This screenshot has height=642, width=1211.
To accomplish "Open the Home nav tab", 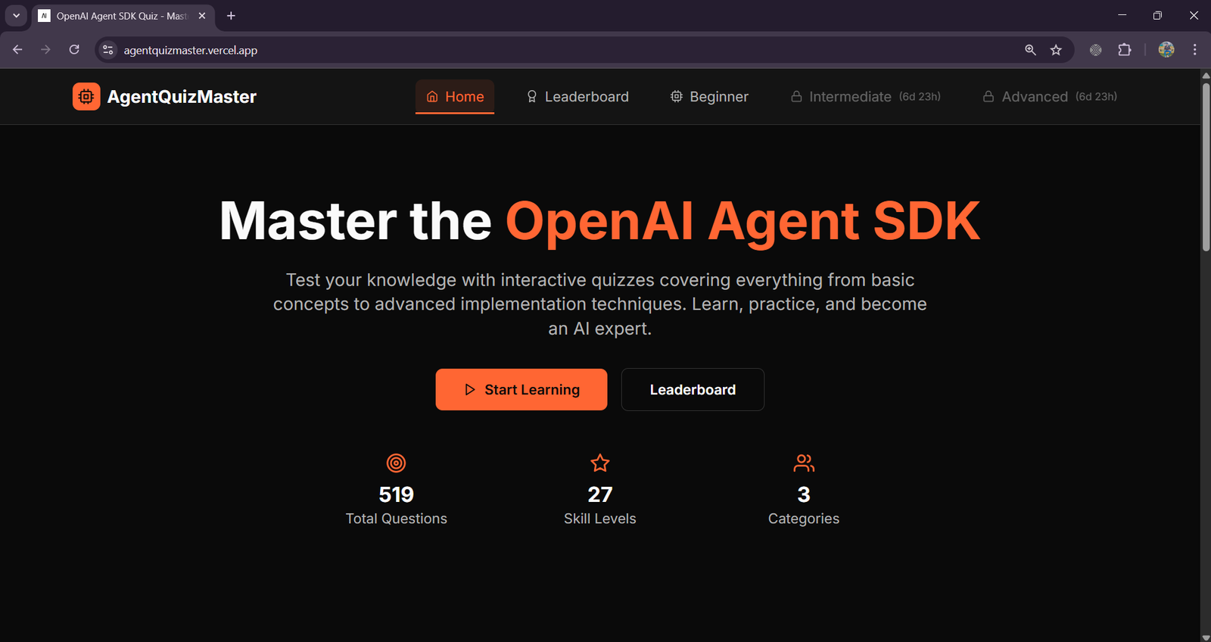I will coord(455,96).
